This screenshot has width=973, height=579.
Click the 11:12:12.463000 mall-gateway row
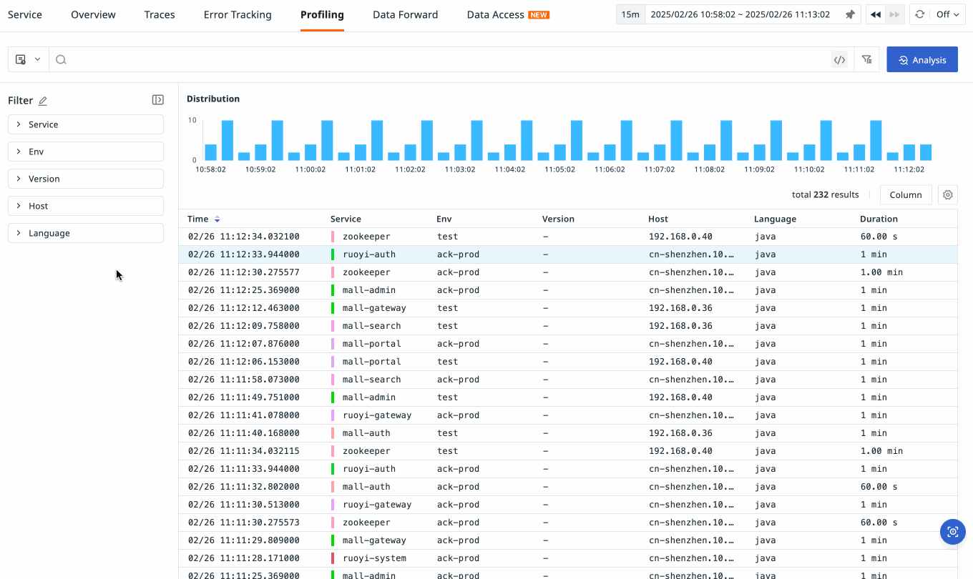point(568,308)
